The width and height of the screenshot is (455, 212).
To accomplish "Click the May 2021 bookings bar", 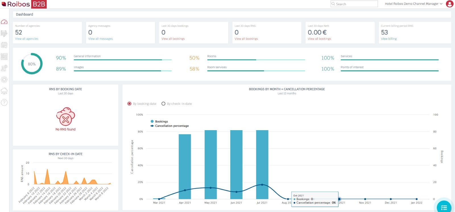I will [211, 165].
